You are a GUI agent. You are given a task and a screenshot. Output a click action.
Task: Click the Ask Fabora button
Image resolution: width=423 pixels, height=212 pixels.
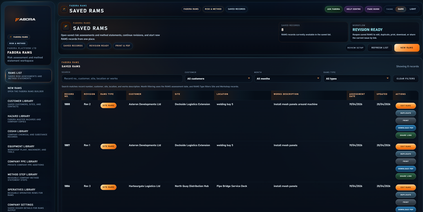click(334, 9)
